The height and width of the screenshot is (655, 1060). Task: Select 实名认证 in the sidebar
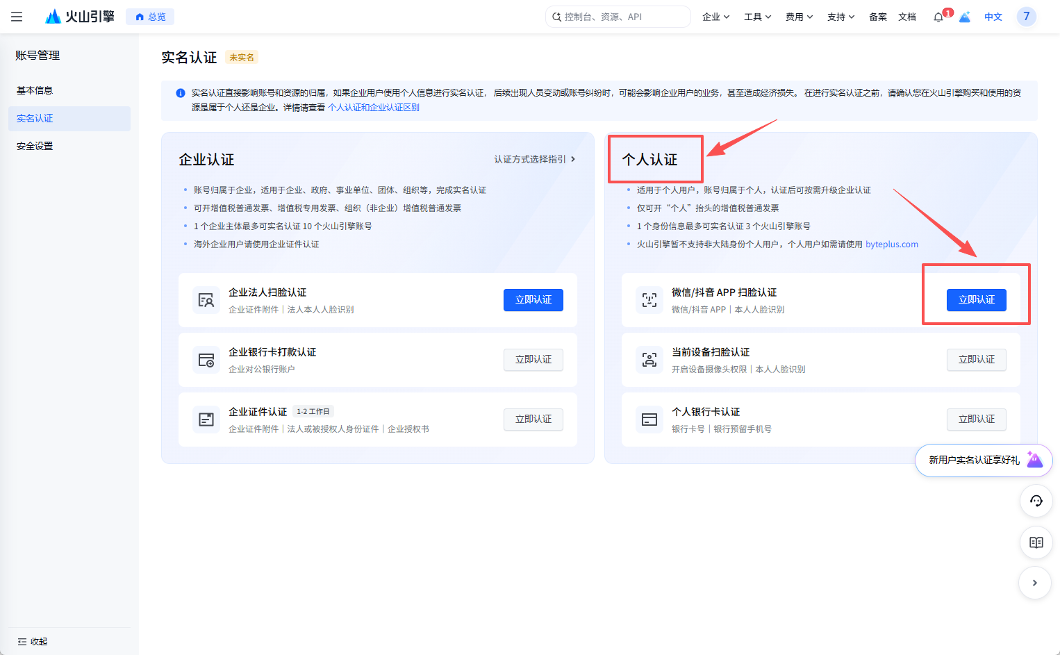tap(69, 118)
